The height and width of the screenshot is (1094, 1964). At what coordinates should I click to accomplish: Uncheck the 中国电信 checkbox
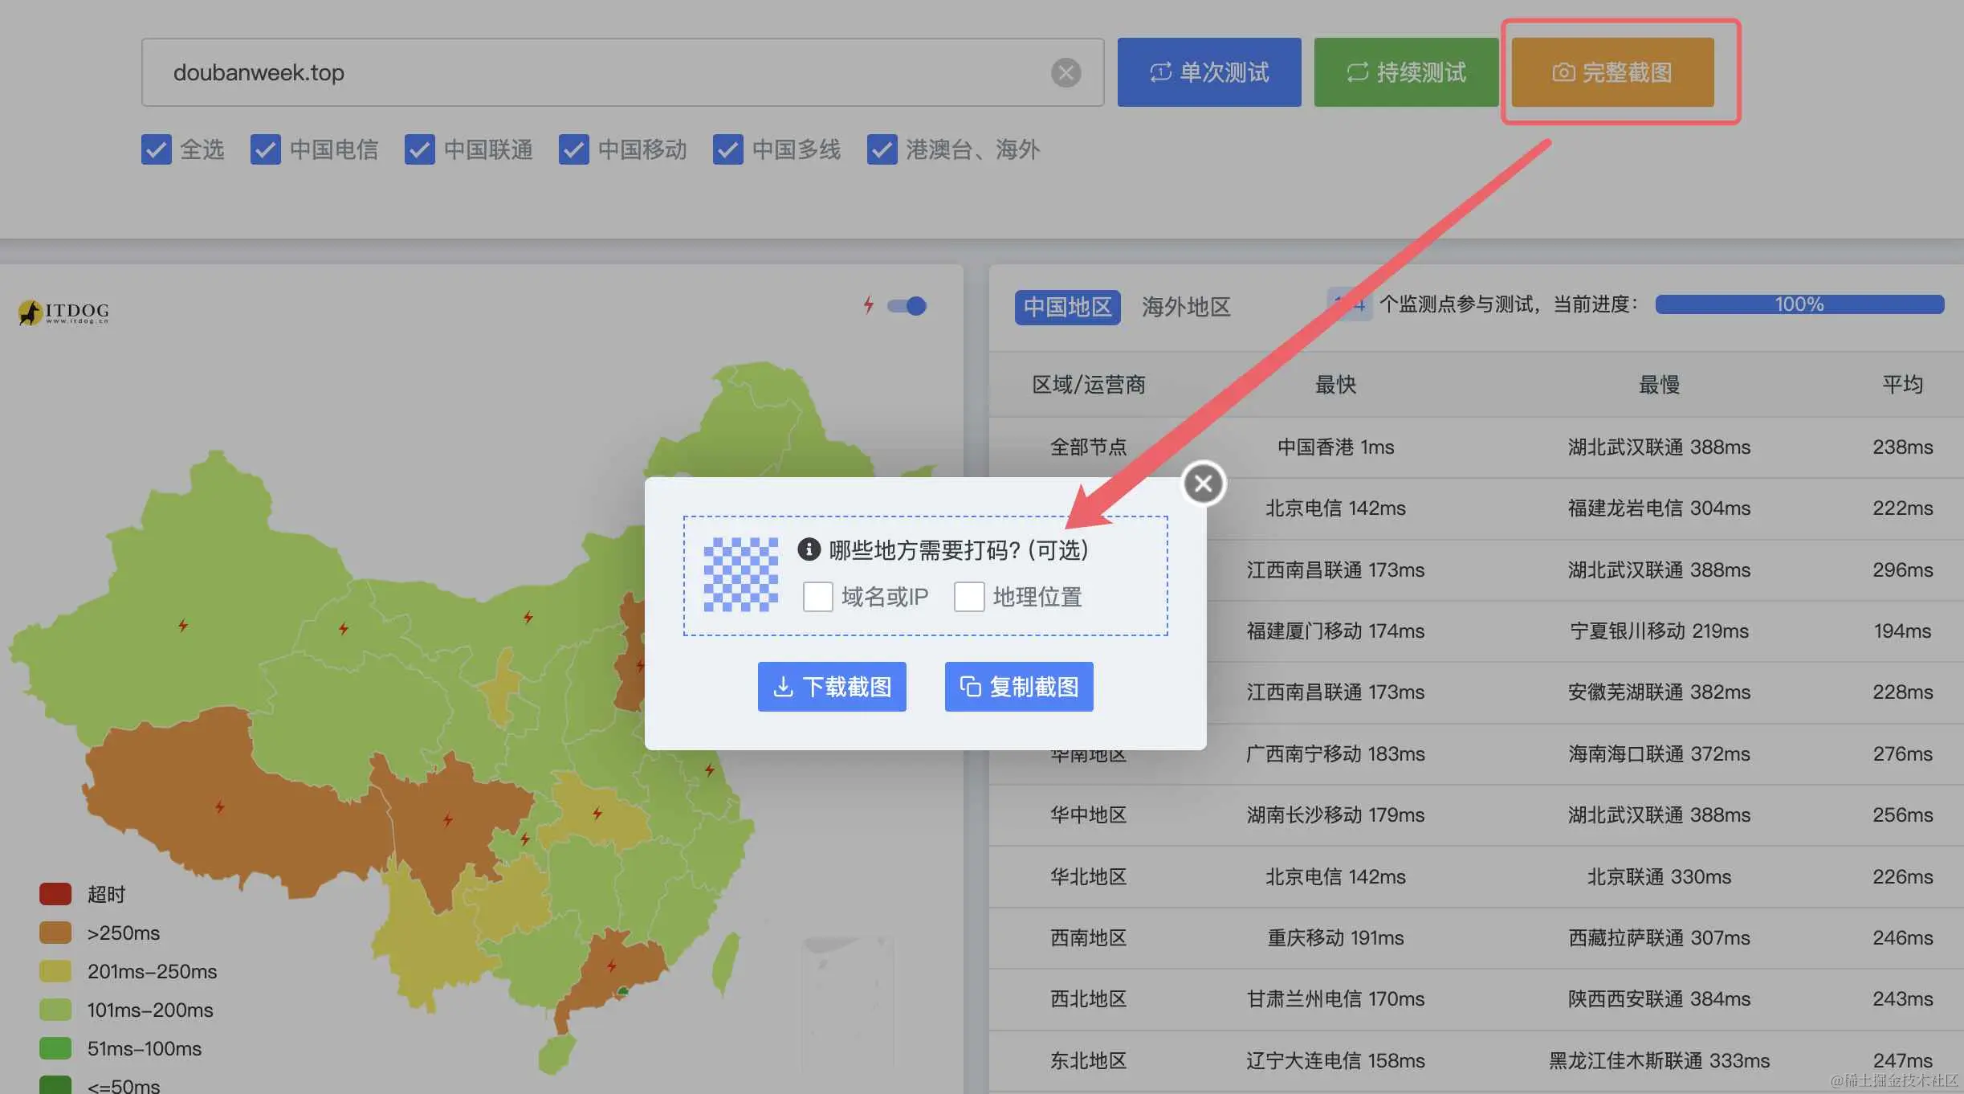point(265,149)
